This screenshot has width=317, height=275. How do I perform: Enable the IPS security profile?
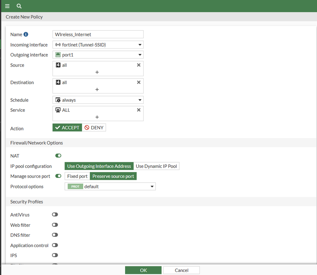tap(55, 255)
